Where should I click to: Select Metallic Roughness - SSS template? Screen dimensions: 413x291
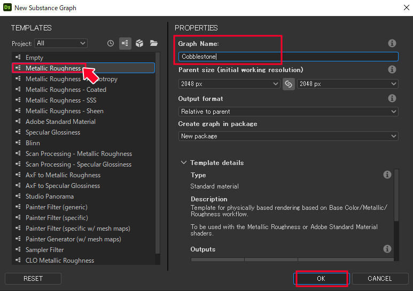click(x=83, y=100)
